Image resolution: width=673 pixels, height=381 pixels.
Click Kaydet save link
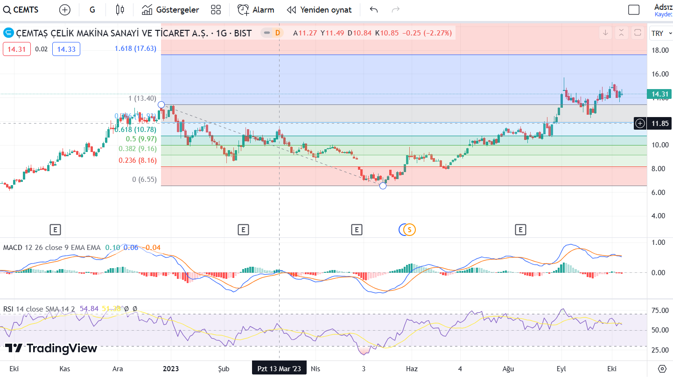point(664,14)
